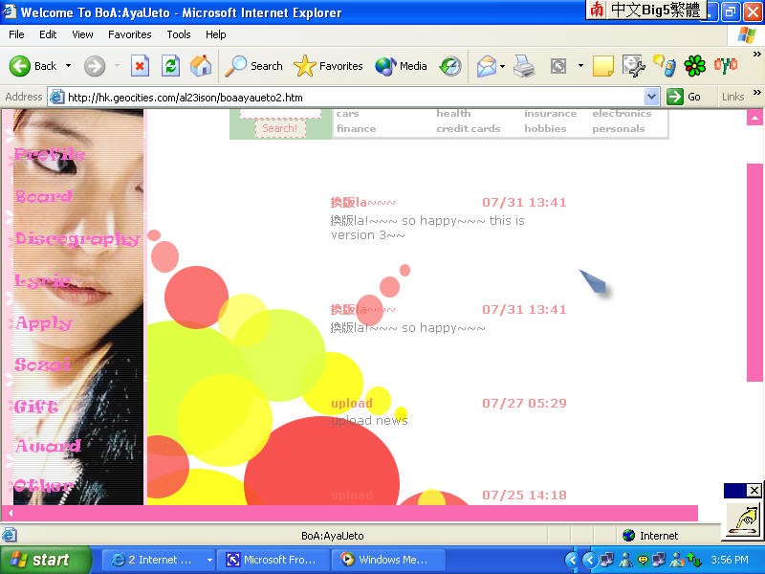Click the horizontal scrollbar left arrow
The width and height of the screenshot is (765, 574).
(x=10, y=513)
